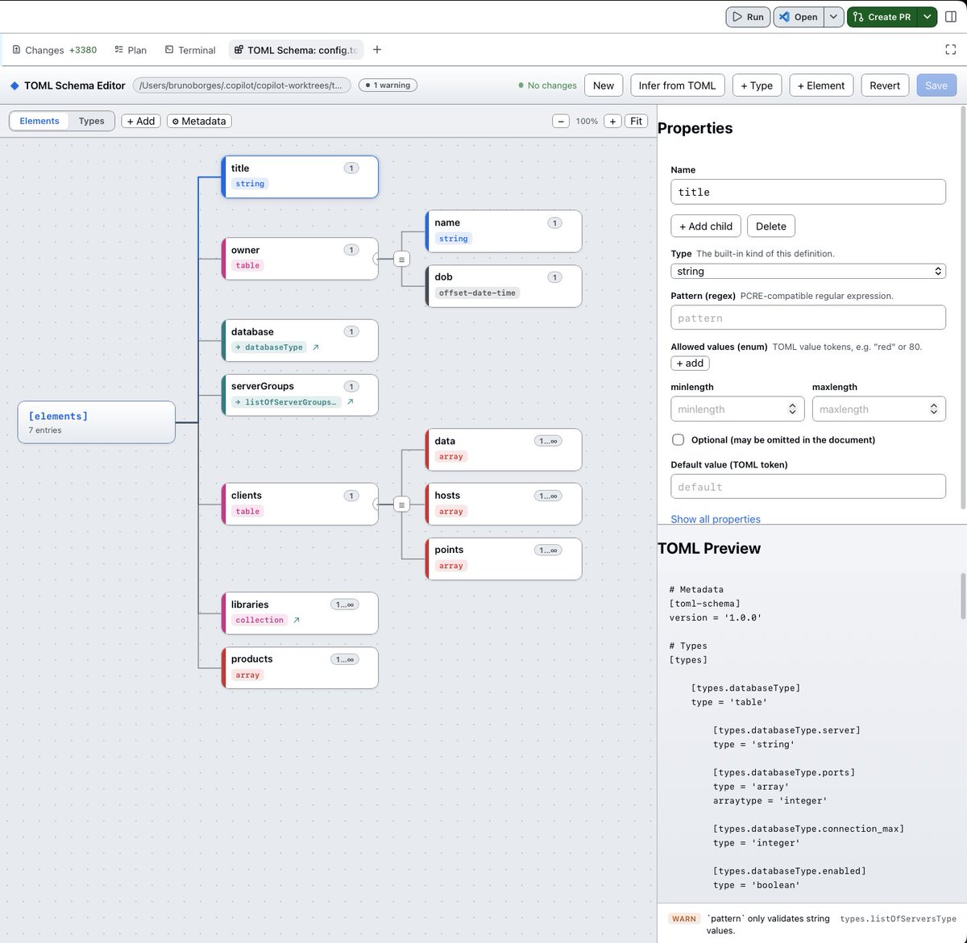Switch to Types view tab
The height and width of the screenshot is (943, 967).
click(91, 121)
